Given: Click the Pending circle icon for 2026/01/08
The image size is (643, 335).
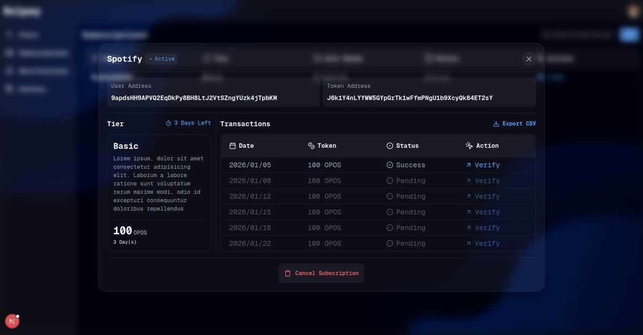Looking at the screenshot, I should tap(389, 181).
